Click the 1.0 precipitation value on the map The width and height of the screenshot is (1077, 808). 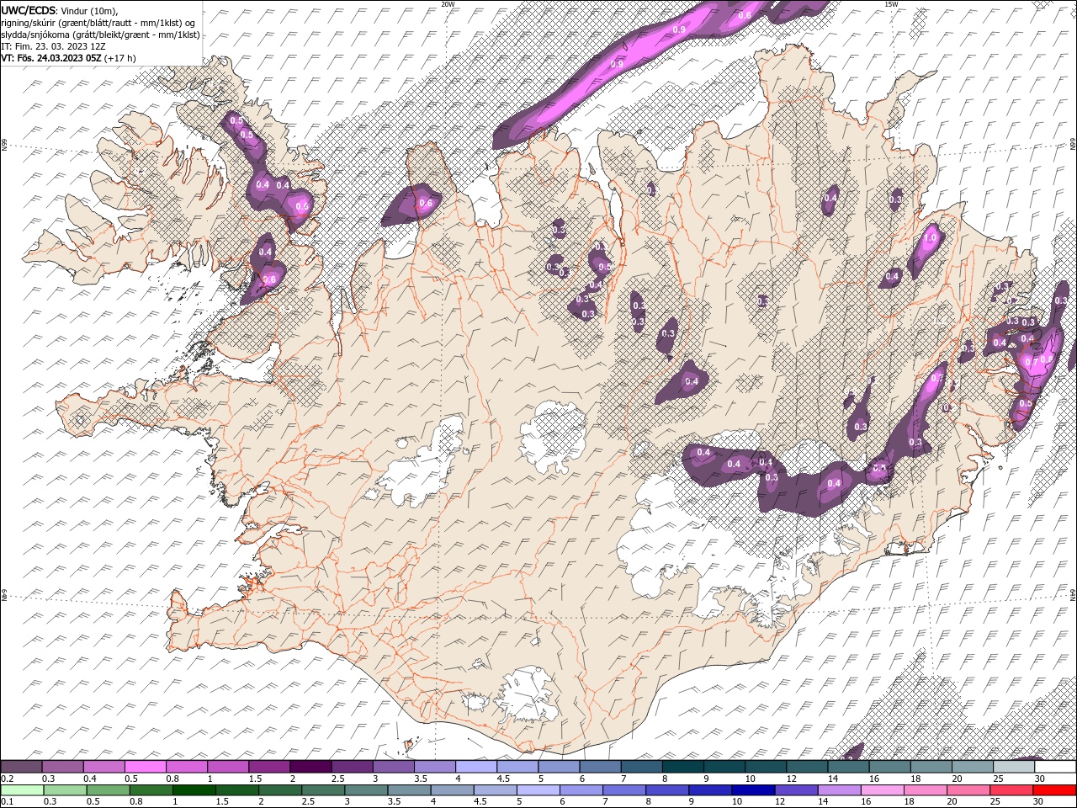tap(930, 238)
